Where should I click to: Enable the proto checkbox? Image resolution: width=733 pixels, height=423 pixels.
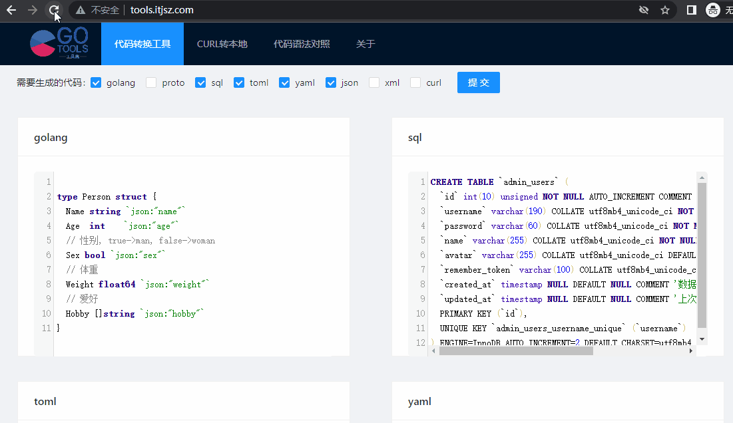pos(150,82)
